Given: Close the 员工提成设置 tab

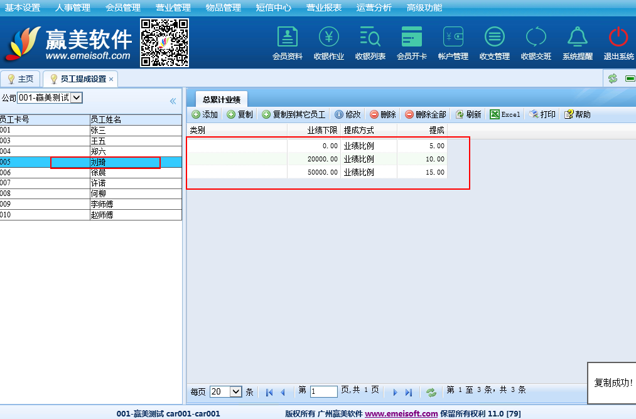Looking at the screenshot, I should (x=111, y=79).
